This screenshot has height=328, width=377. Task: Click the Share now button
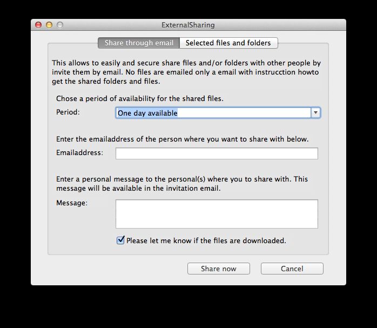click(219, 269)
